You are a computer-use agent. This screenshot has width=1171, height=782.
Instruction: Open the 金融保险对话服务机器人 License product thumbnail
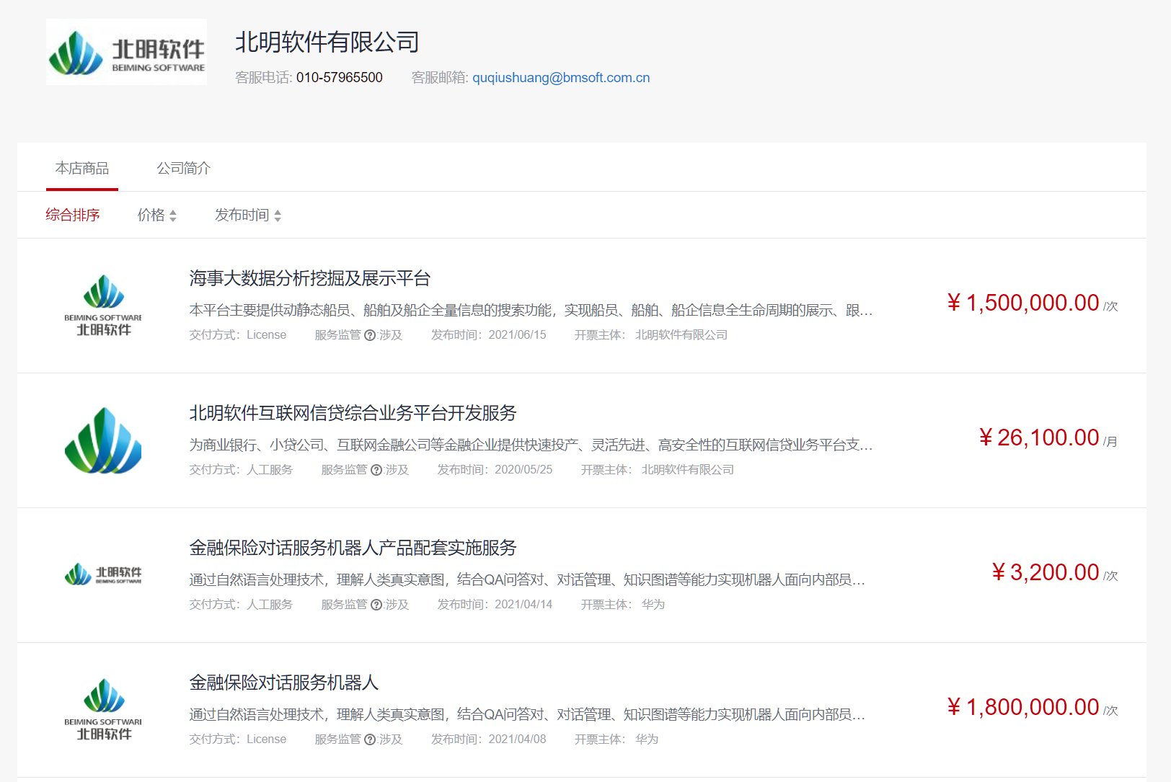coord(103,710)
